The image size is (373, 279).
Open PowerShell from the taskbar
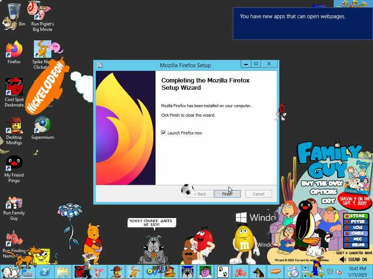tap(44, 272)
